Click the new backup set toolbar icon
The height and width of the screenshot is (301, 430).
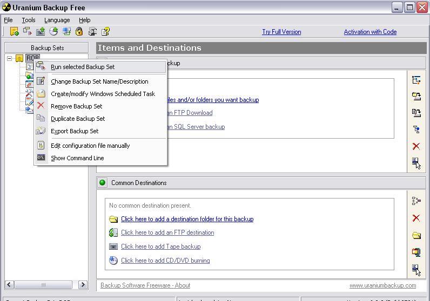(x=14, y=31)
